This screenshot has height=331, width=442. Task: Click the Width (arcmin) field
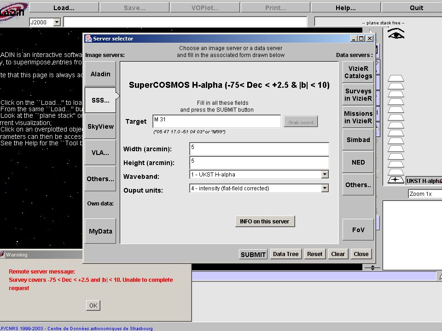[259, 149]
